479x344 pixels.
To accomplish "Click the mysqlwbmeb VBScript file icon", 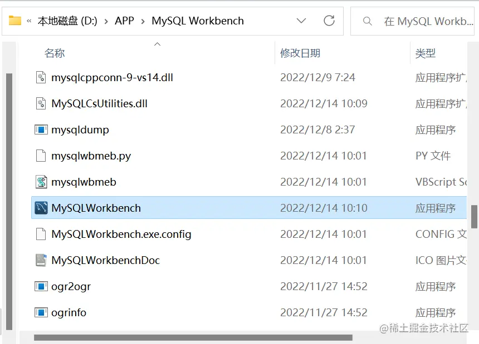I will click(41, 182).
